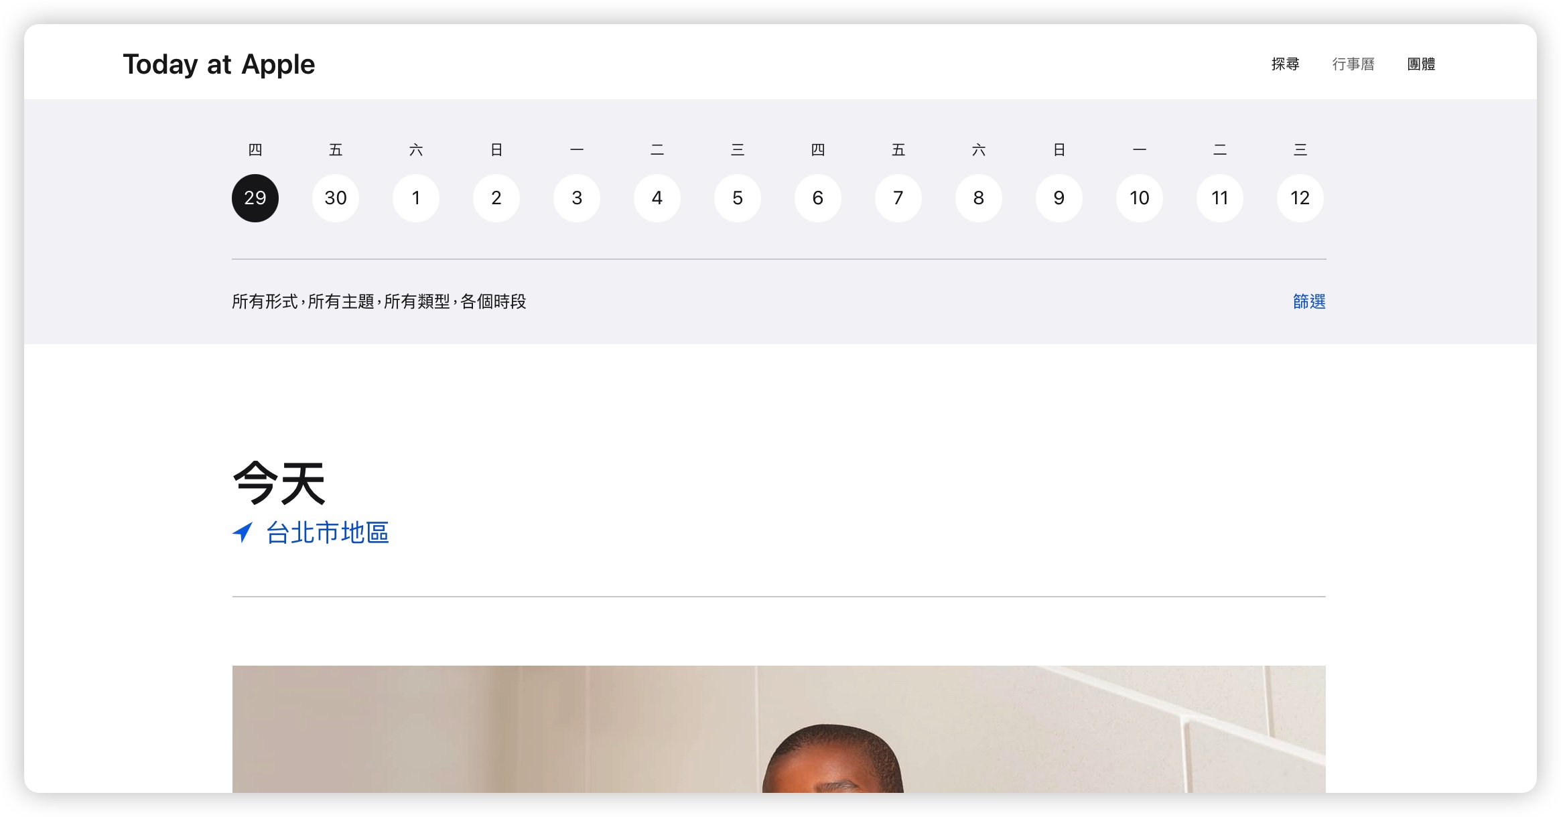Change location via 台北市地區 link
1561x817 pixels.
point(328,533)
